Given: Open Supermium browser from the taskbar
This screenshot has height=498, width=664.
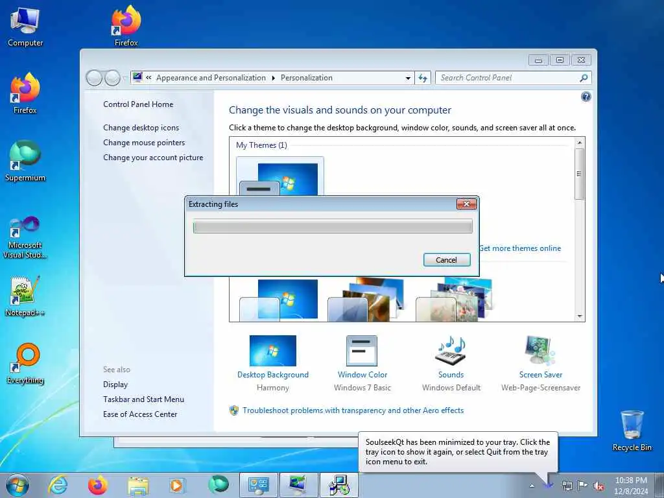Looking at the screenshot, I should [x=218, y=485].
